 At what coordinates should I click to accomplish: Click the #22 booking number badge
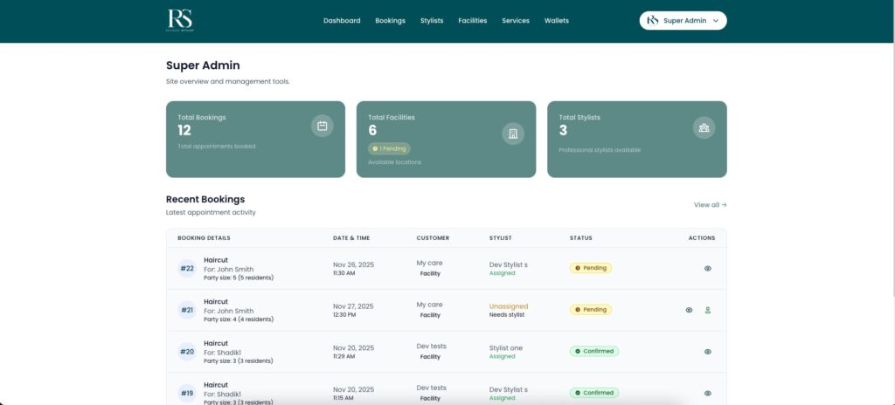tap(187, 268)
